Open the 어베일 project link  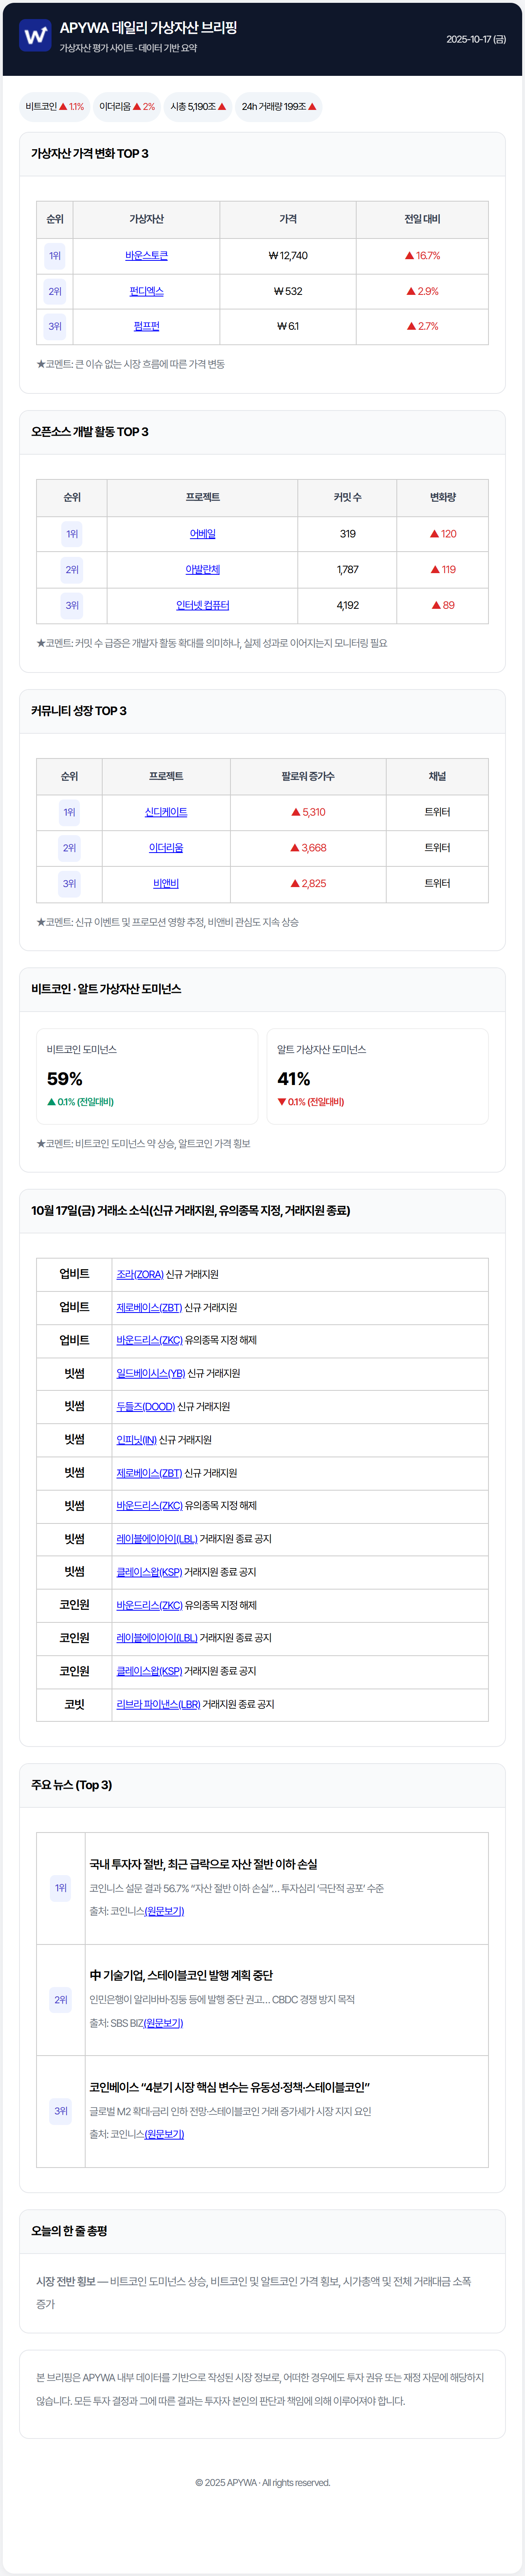pyautogui.click(x=202, y=534)
